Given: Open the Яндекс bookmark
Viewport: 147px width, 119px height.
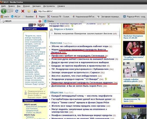Looking at the screenshot, I should [x=40, y=17].
